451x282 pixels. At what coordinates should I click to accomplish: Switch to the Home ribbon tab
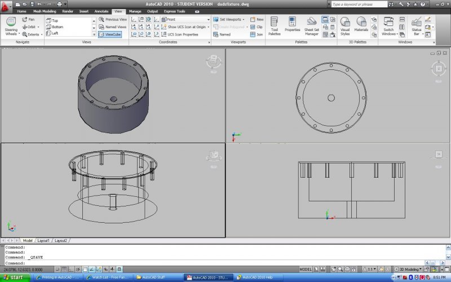21,11
